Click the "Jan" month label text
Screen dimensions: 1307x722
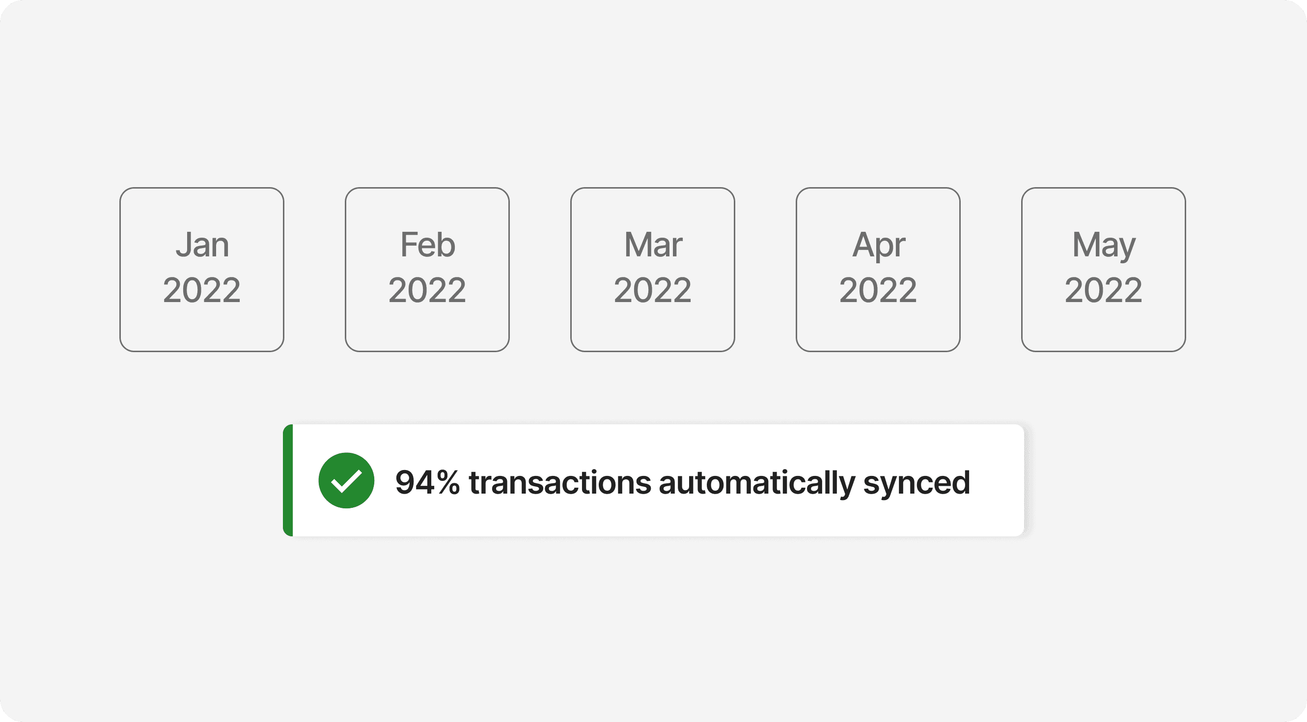(202, 245)
